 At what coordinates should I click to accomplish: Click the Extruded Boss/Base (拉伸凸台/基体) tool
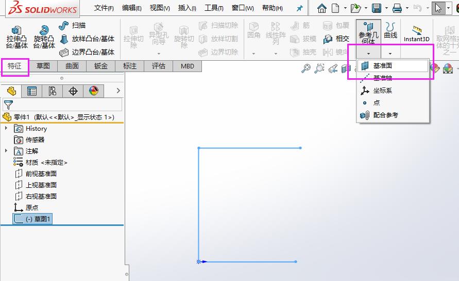16,37
